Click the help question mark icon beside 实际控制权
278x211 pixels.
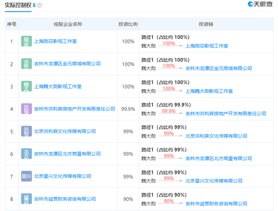(40, 6)
